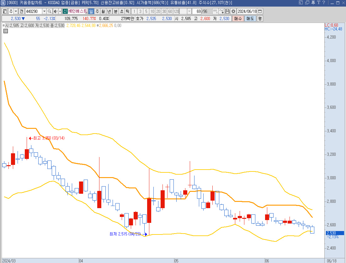
Task: Toggle the orange 2,666.25 indicator legend marker
Action: 98,25
